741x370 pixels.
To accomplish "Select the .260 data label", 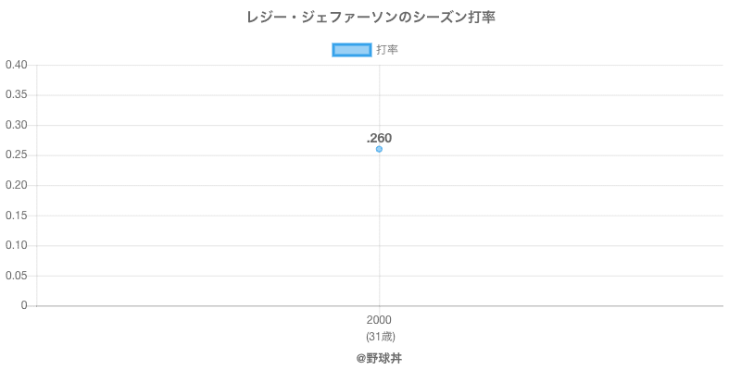I will (379, 138).
